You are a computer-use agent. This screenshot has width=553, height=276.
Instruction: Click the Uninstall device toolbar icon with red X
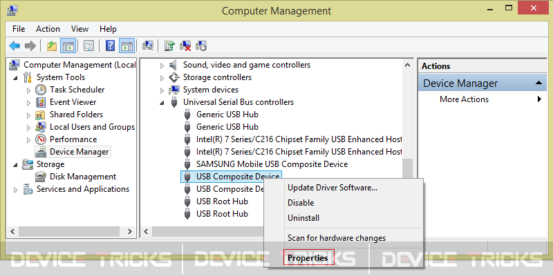point(185,46)
